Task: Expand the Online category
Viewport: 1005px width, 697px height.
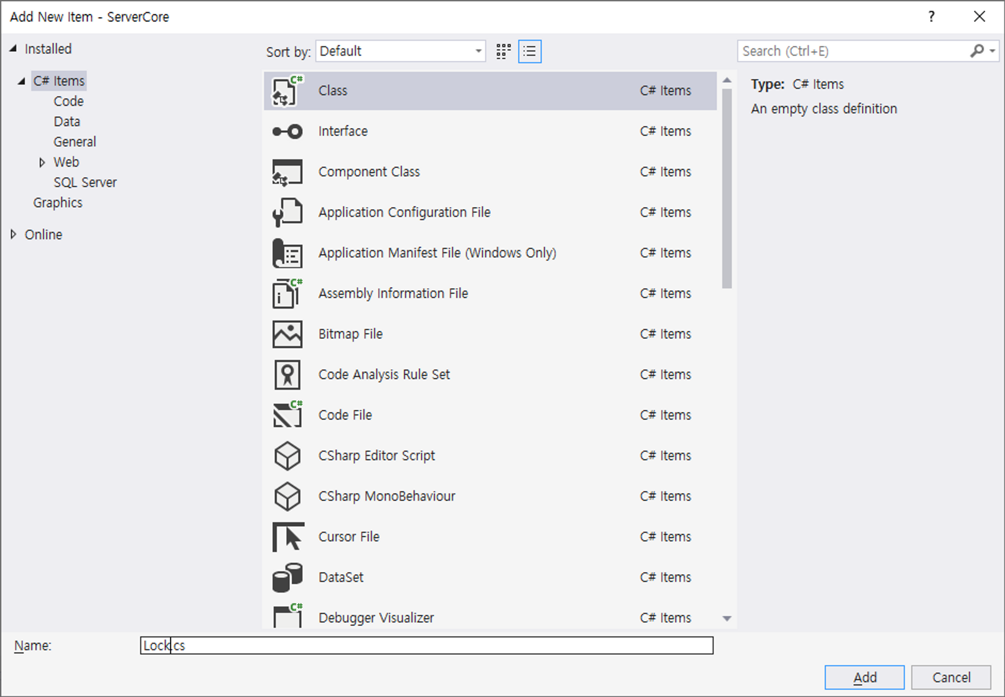Action: tap(14, 235)
